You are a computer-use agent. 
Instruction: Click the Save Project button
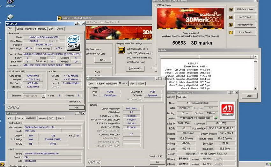(x=245, y=17)
